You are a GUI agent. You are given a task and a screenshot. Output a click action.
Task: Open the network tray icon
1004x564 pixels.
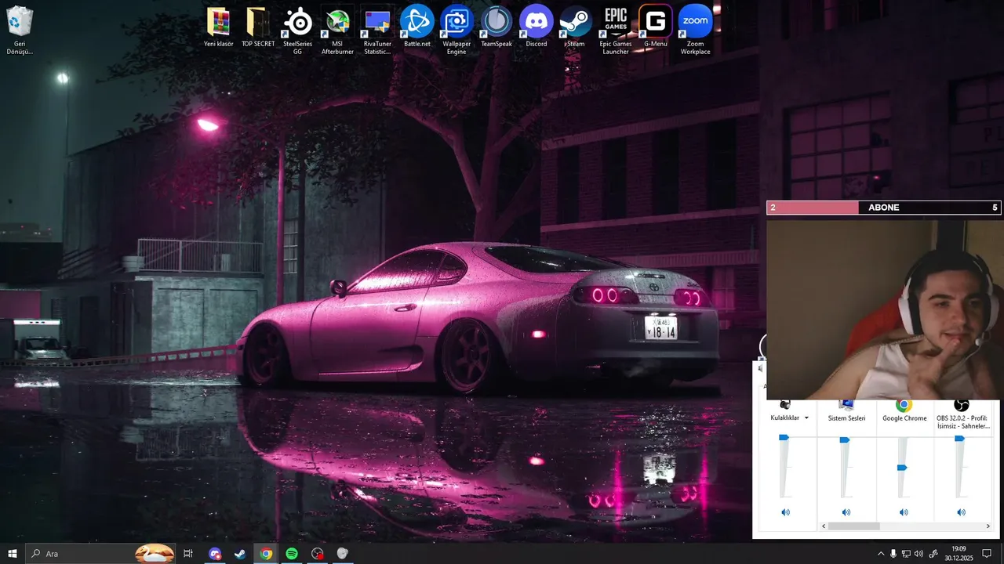click(x=906, y=554)
